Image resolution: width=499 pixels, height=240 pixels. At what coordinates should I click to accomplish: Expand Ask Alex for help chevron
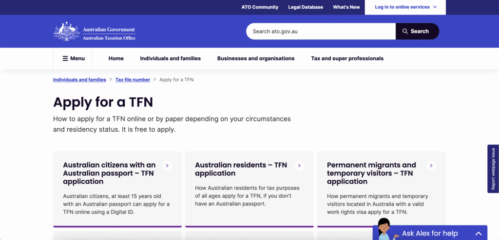[478, 234]
